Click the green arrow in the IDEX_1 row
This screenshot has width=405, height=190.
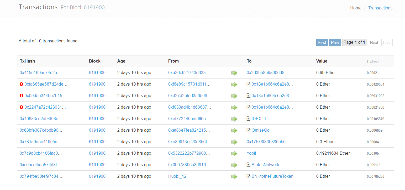click(x=234, y=119)
